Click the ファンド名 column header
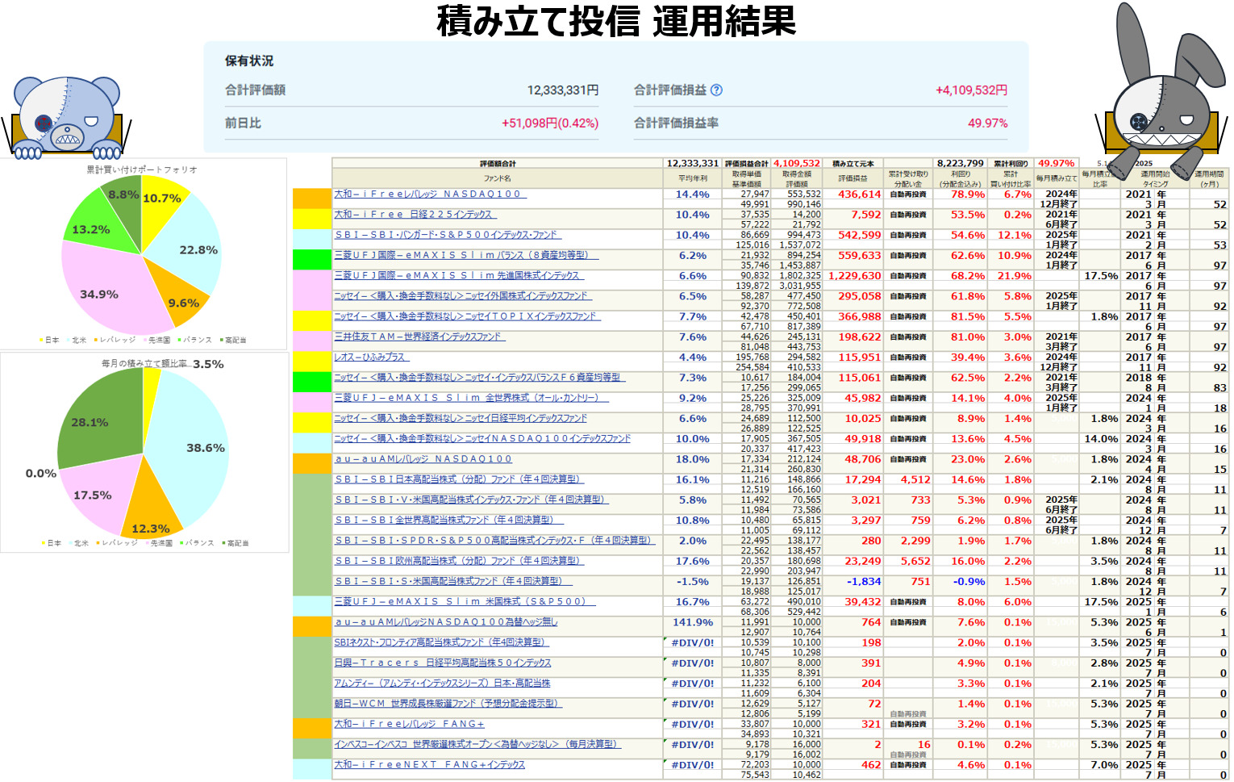 click(498, 178)
